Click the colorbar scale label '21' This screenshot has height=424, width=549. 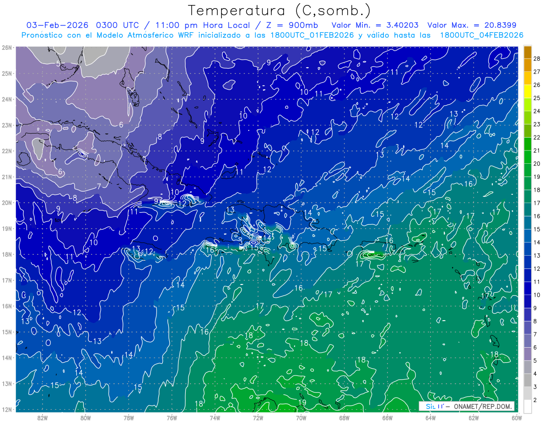click(x=537, y=150)
